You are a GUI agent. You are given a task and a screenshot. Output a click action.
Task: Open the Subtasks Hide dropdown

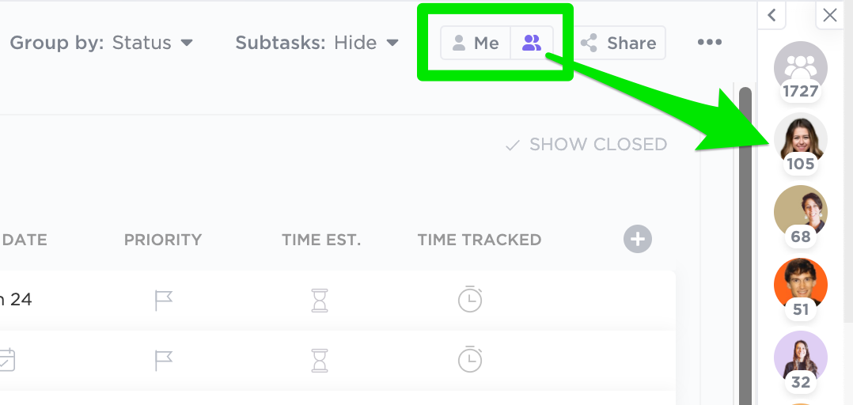click(317, 43)
